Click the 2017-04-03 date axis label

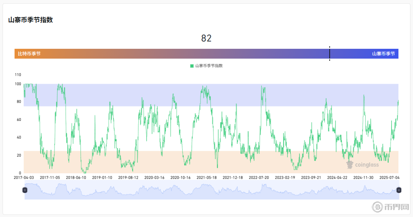click(x=24, y=178)
